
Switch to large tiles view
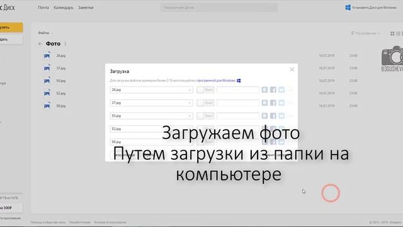tap(392, 33)
